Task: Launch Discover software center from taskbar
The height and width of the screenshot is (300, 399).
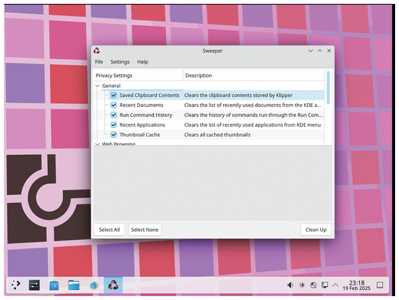Action: (x=54, y=285)
